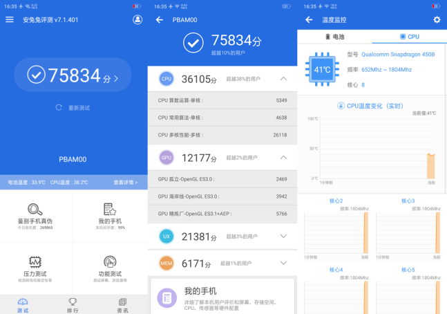Switch to the 测试 bottom tab
447x314 pixels.
[x=23, y=305]
